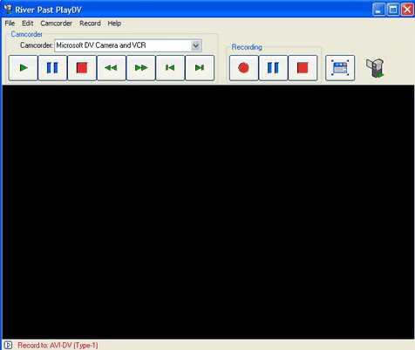Stop camcorder playback with the red square
This screenshot has width=415, height=350.
(x=82, y=68)
